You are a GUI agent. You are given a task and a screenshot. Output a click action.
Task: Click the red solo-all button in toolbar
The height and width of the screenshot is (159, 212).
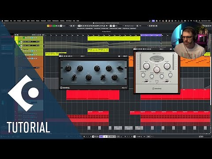pyautogui.click(x=50, y=26)
